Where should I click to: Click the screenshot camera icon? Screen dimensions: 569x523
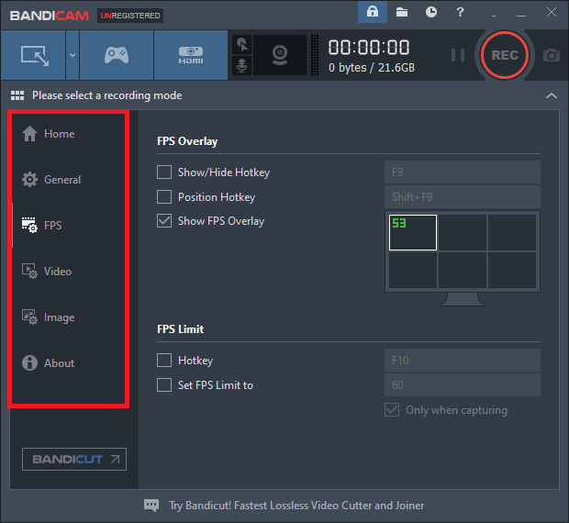552,55
